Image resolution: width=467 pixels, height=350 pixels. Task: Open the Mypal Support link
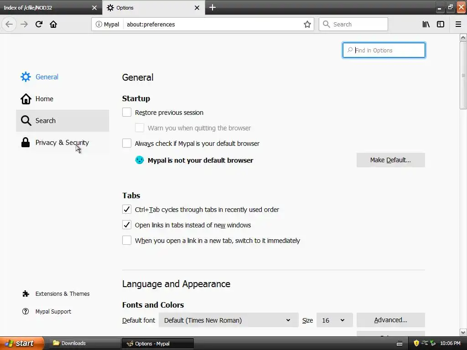pyautogui.click(x=53, y=312)
